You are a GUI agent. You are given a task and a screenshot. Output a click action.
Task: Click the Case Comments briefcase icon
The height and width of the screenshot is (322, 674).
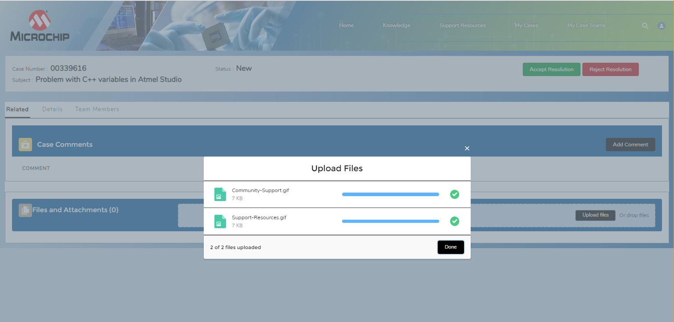coord(25,145)
